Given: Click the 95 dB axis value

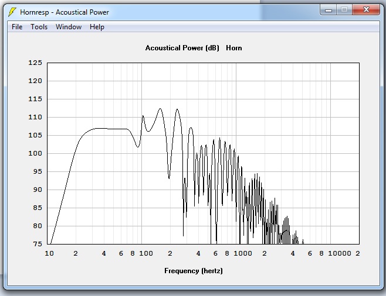Looking at the screenshot, I should (38, 171).
